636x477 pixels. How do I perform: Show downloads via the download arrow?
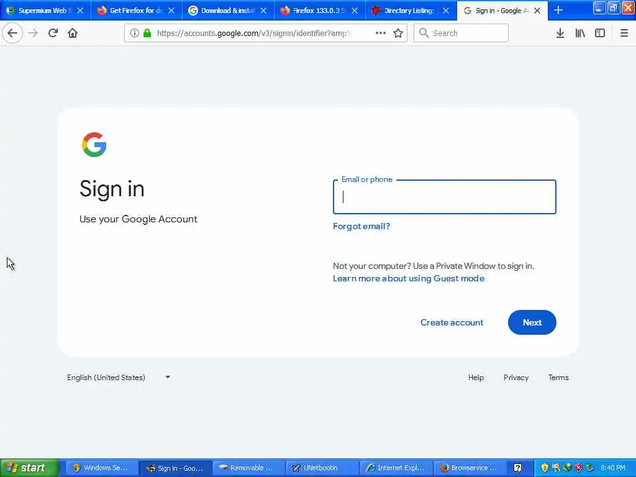pyautogui.click(x=560, y=34)
